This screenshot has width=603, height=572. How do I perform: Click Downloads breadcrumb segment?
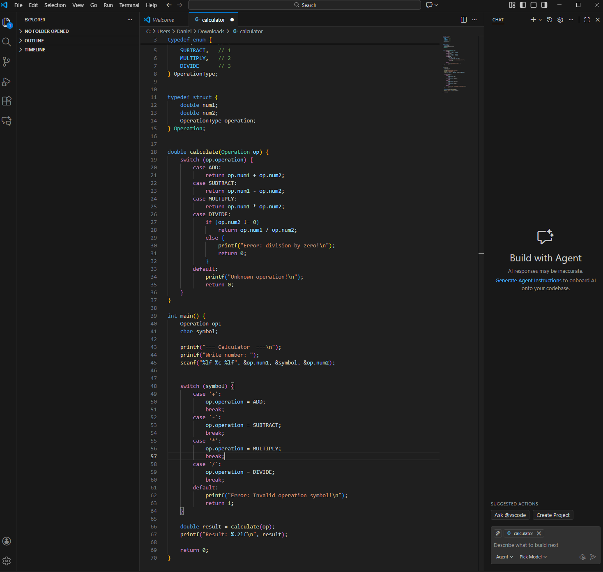coord(211,31)
